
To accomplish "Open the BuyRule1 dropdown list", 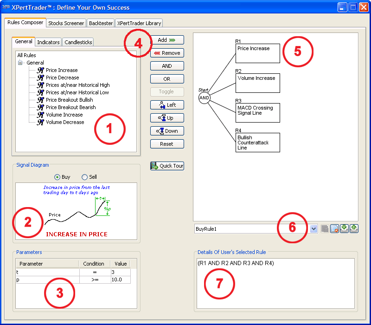I will (x=313, y=229).
